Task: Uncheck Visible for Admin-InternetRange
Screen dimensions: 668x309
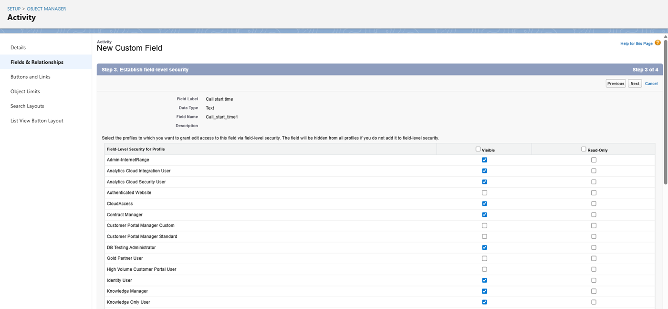Action: 484,160
